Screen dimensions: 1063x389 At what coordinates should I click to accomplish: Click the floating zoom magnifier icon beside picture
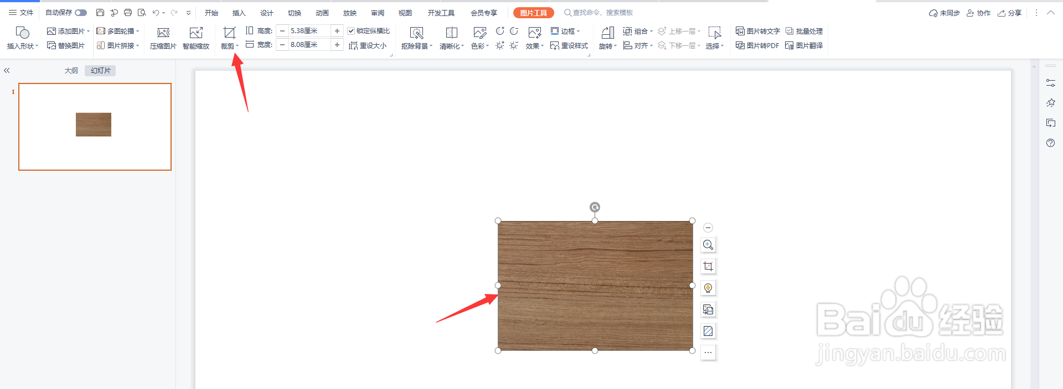[708, 245]
